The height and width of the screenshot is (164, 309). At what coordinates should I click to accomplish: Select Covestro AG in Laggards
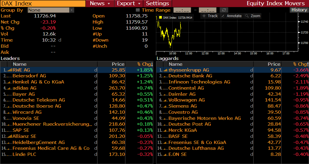click(232, 112)
